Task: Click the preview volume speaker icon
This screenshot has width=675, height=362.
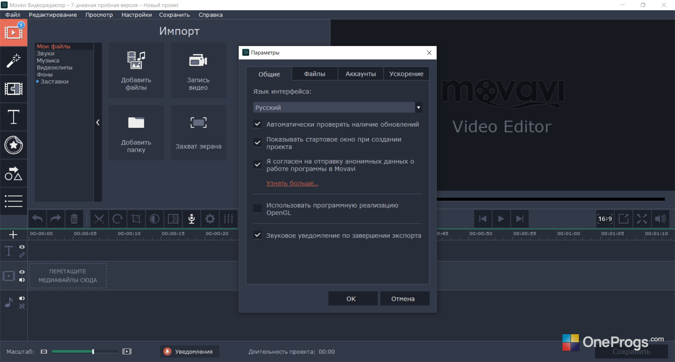Action: point(660,219)
